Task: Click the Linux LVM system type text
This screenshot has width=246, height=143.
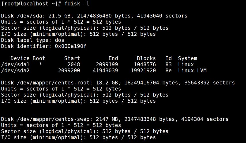Action: coord(192,71)
